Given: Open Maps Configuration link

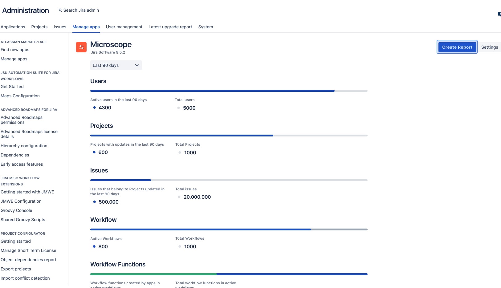Looking at the screenshot, I should pos(20,96).
